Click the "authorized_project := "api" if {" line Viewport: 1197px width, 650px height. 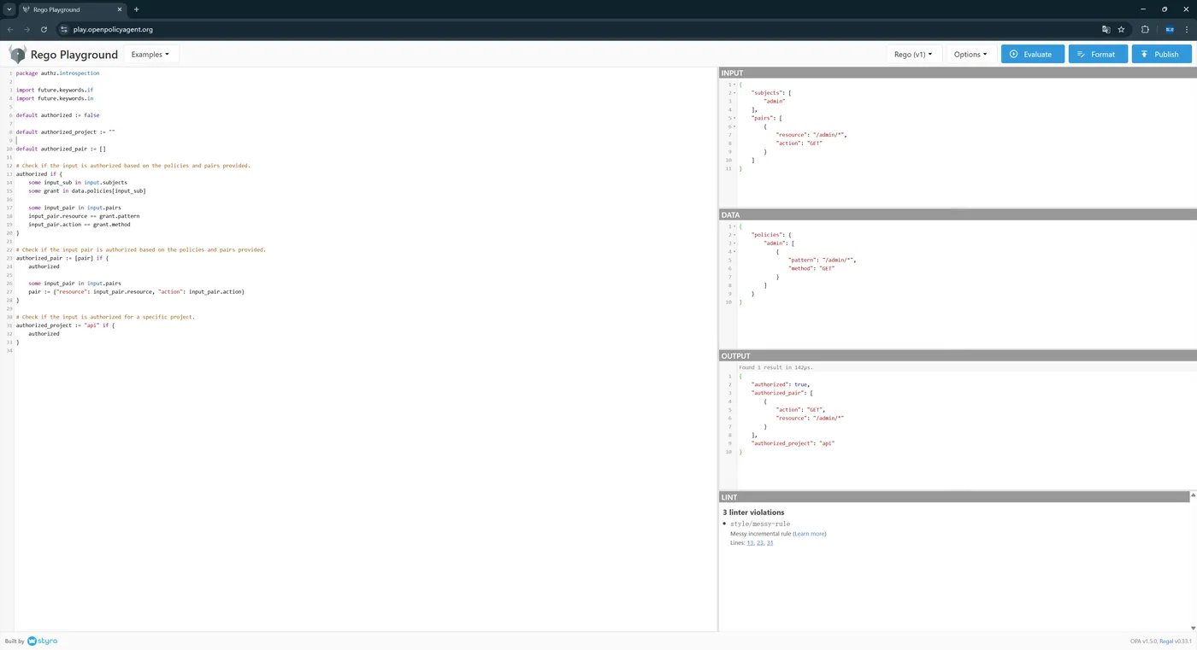pyautogui.click(x=65, y=325)
